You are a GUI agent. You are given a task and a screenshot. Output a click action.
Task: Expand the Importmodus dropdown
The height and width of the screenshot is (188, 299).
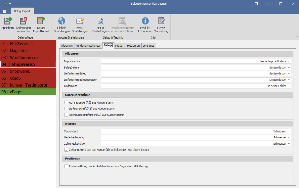[289, 62]
